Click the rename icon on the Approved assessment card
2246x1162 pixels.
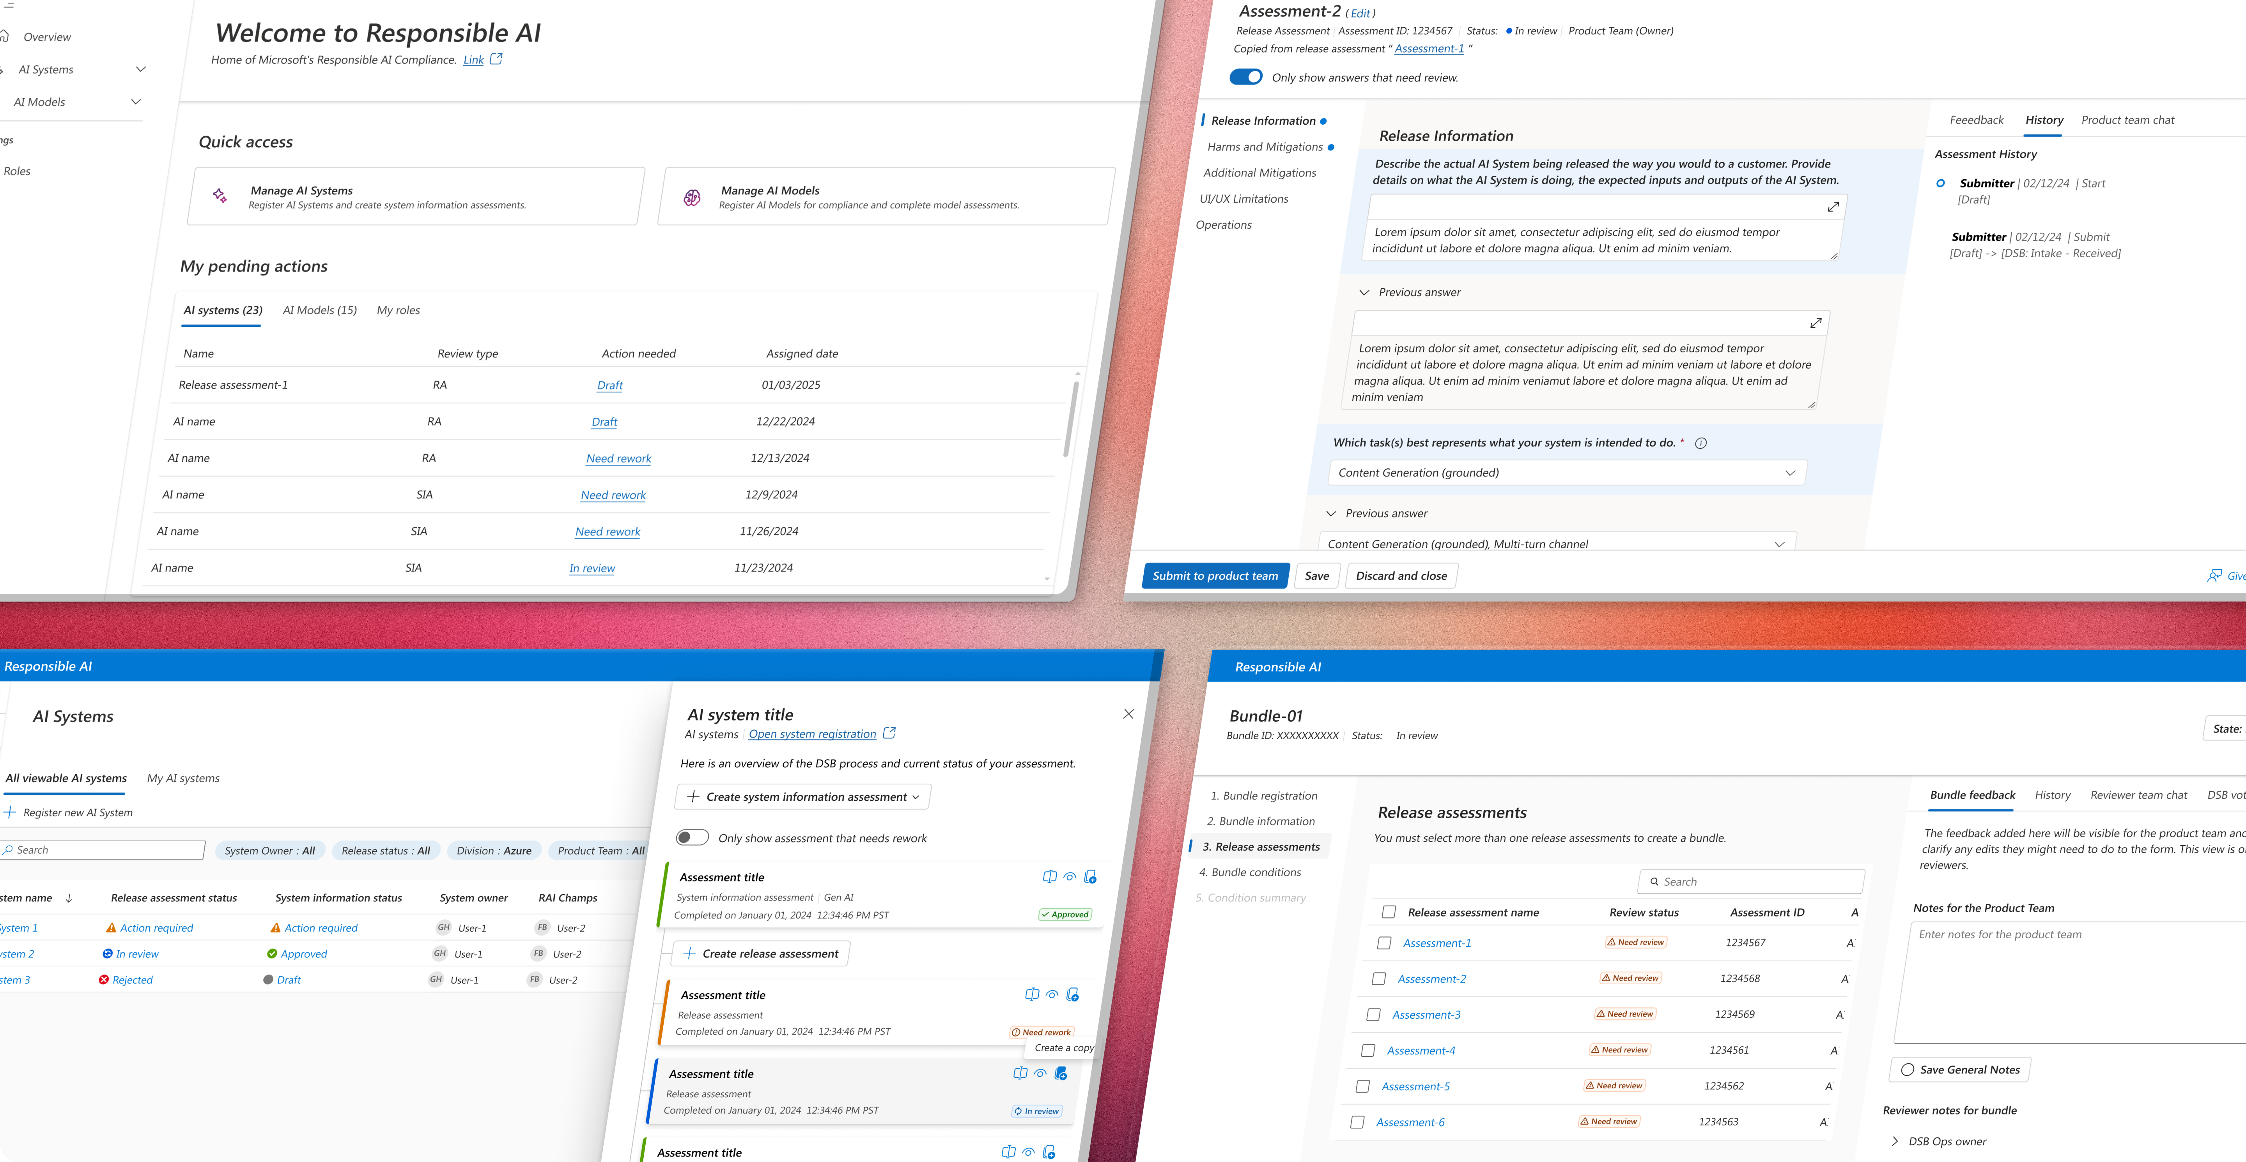click(x=1050, y=877)
